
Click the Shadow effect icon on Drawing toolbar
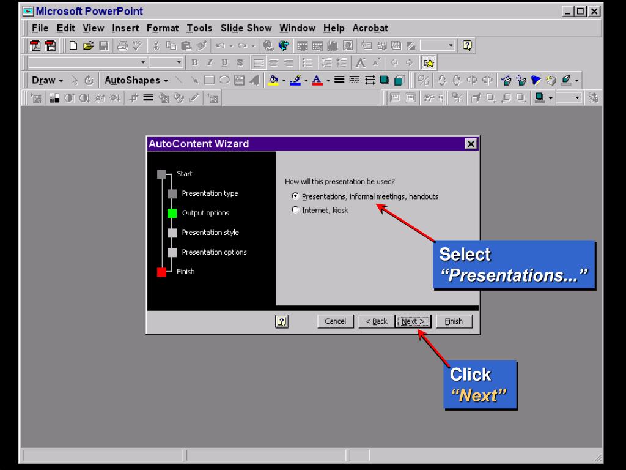385,80
